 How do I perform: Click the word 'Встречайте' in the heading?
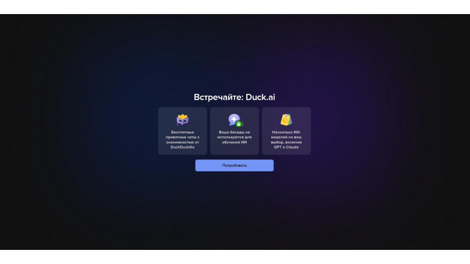click(218, 97)
